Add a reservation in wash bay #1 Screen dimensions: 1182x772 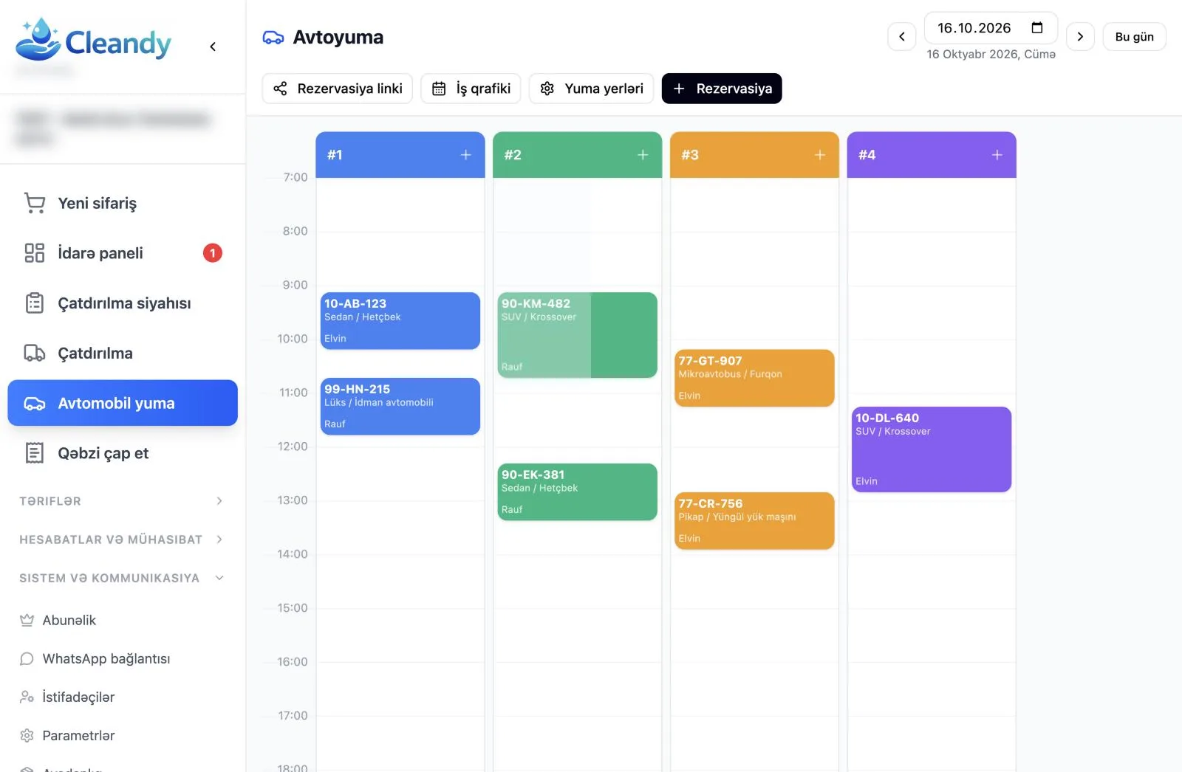click(x=466, y=155)
